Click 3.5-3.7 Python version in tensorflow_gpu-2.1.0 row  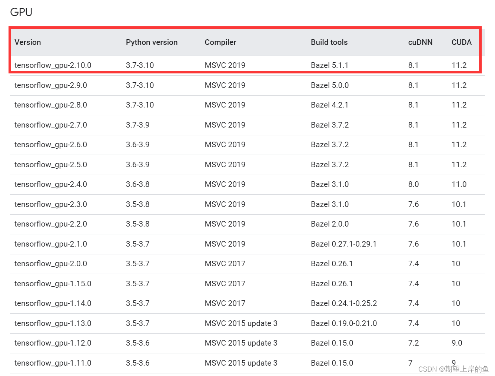pos(138,244)
